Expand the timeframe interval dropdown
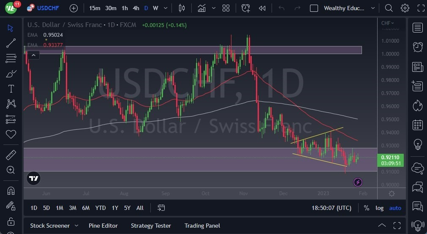This screenshot has width=427, height=234. coord(165,8)
